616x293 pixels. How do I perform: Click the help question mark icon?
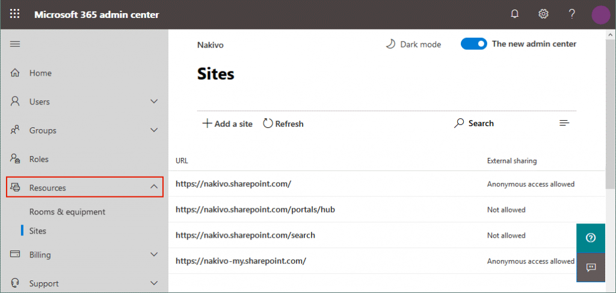point(572,14)
